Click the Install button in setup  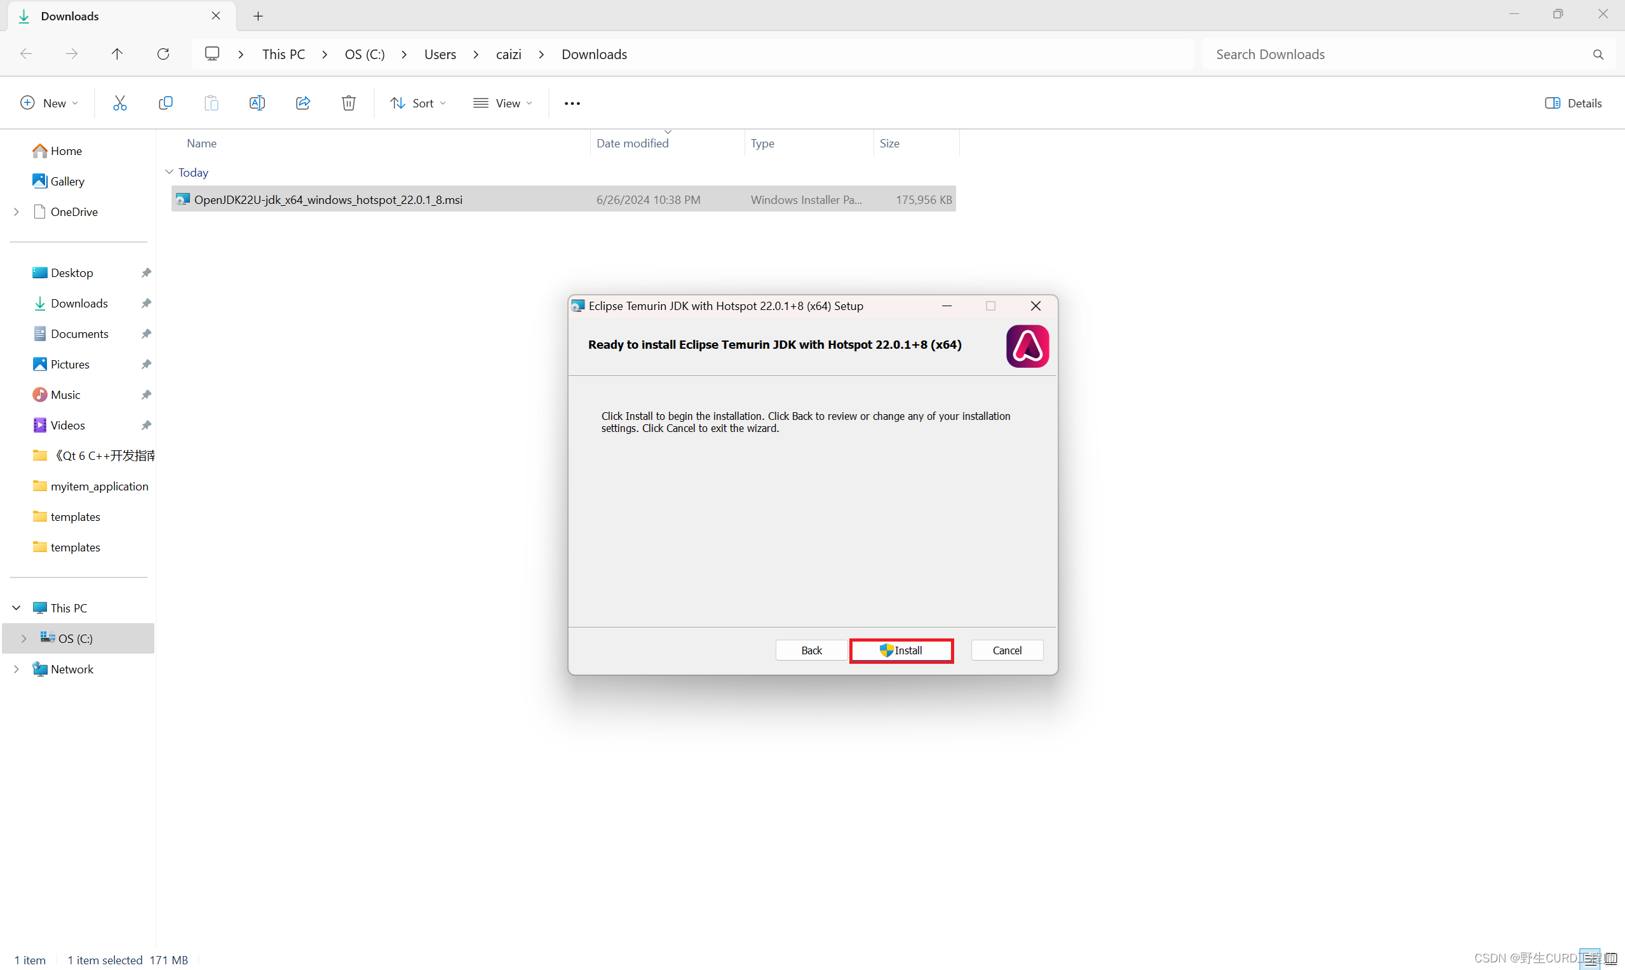[901, 650]
